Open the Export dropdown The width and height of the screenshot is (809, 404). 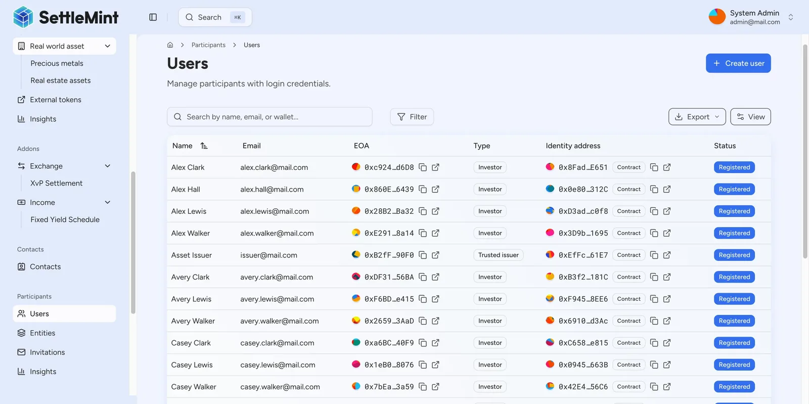tap(697, 117)
